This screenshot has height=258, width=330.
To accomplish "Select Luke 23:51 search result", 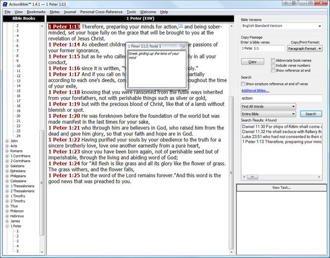I will 282,136.
